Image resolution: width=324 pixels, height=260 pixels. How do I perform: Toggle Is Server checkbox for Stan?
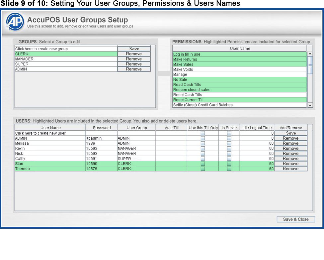(229, 164)
